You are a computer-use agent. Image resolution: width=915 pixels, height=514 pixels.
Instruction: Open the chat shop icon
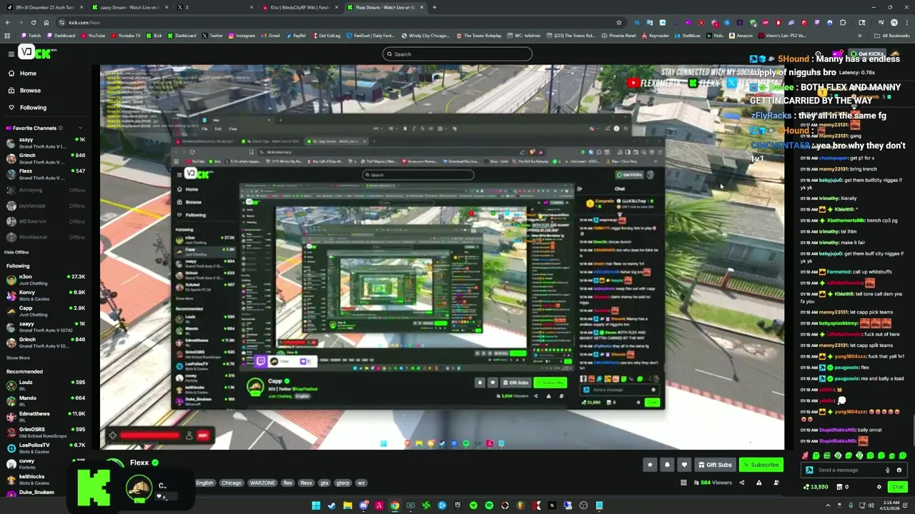click(x=839, y=487)
